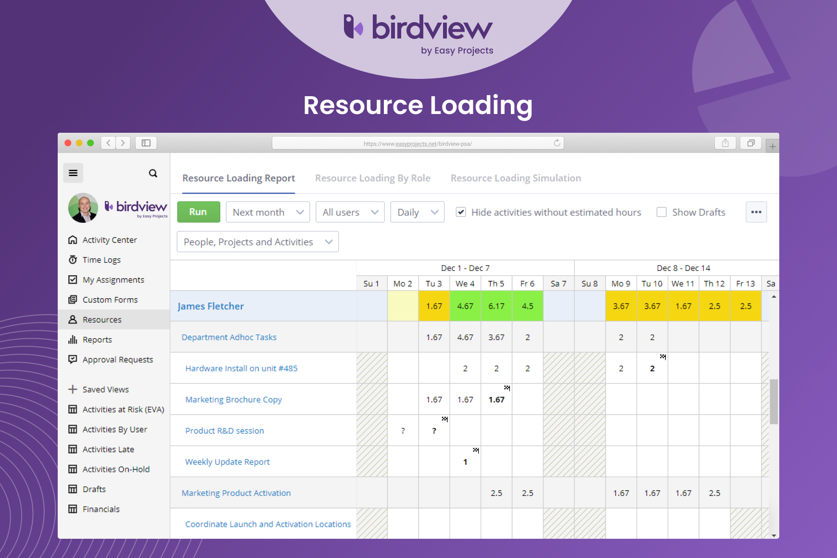The width and height of the screenshot is (837, 558).
Task: Collapse the sidebar with the hamburger icon
Action: click(73, 173)
